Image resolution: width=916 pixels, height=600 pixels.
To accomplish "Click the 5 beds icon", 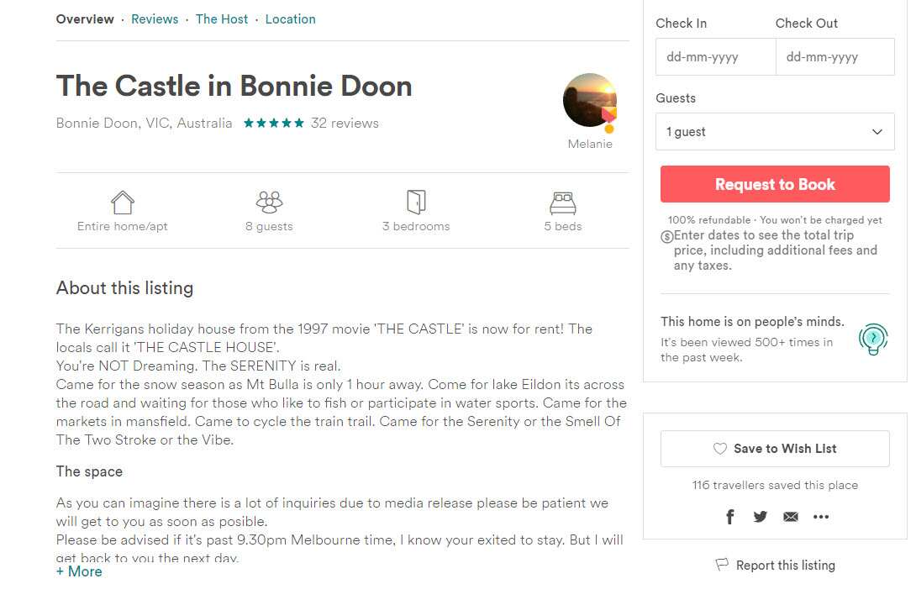I will 562,202.
